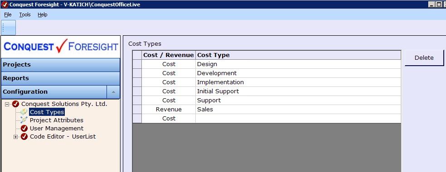Screen dimensions: 446x172
Task: Click the toolbar grip handle
Action: click(x=3, y=28)
